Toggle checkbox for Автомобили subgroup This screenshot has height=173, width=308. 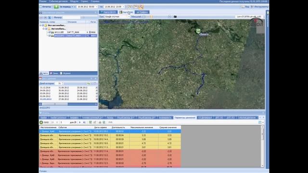click(46, 29)
